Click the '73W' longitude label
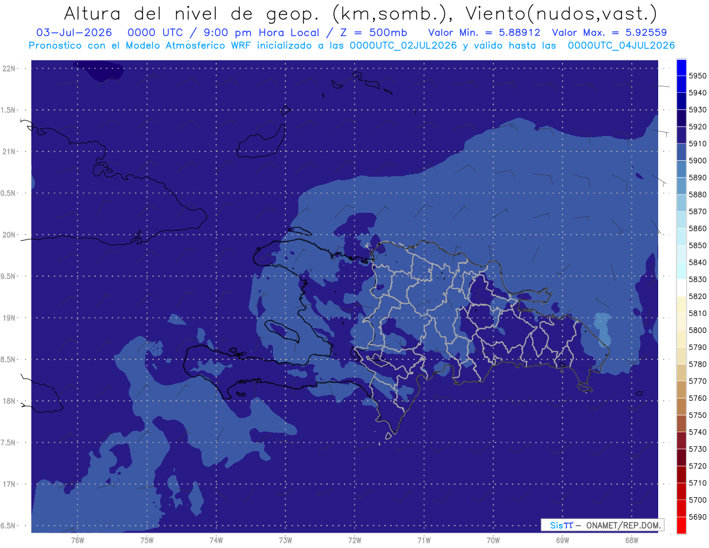Image resolution: width=709 pixels, height=548 pixels. pos(285,540)
